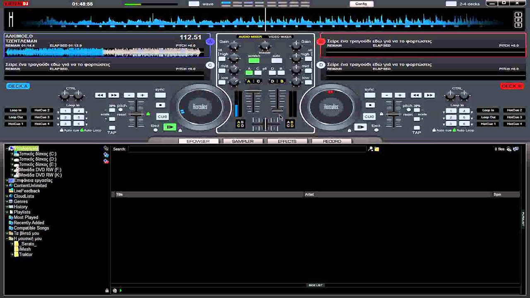This screenshot has height=298, width=530.
Task: Toggle Deck A Auto Loop lock
Action: click(82, 130)
